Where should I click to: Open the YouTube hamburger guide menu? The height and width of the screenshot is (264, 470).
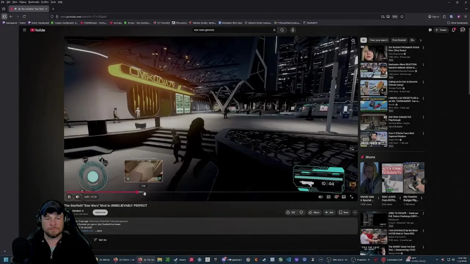tap(24, 30)
